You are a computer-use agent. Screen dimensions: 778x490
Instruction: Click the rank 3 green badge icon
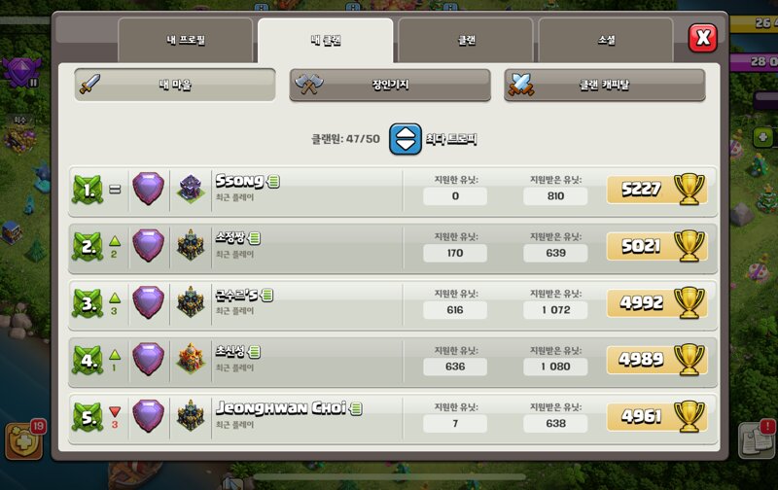click(x=88, y=302)
